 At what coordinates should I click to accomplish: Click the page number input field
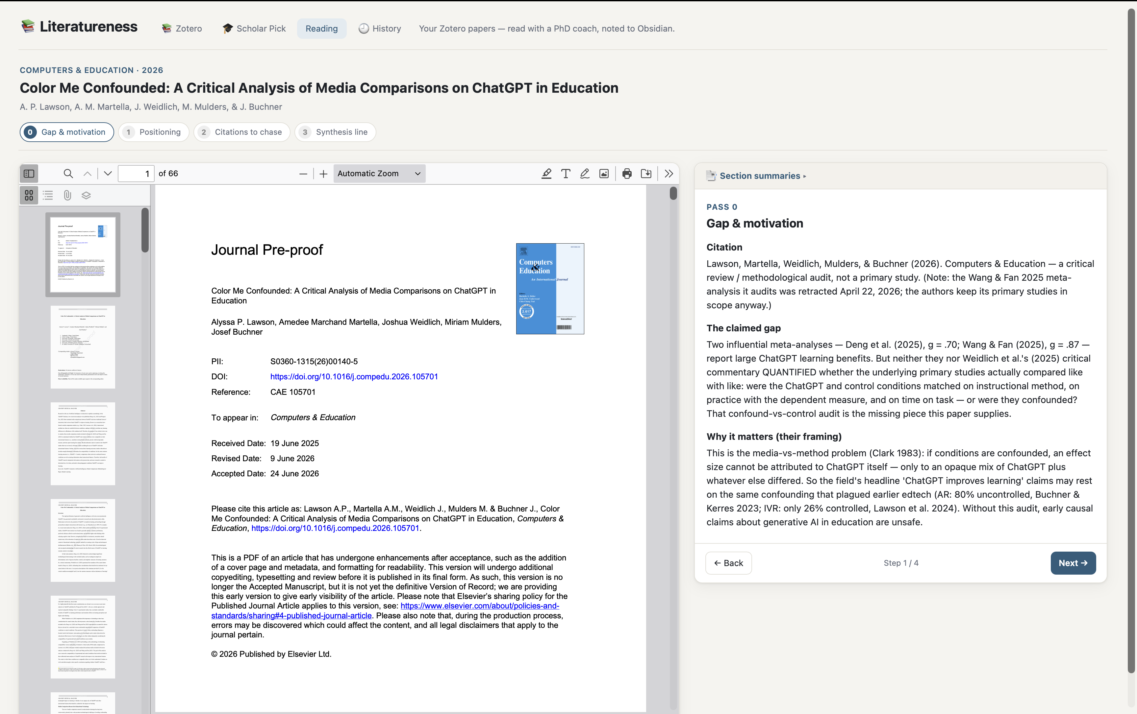tap(136, 174)
